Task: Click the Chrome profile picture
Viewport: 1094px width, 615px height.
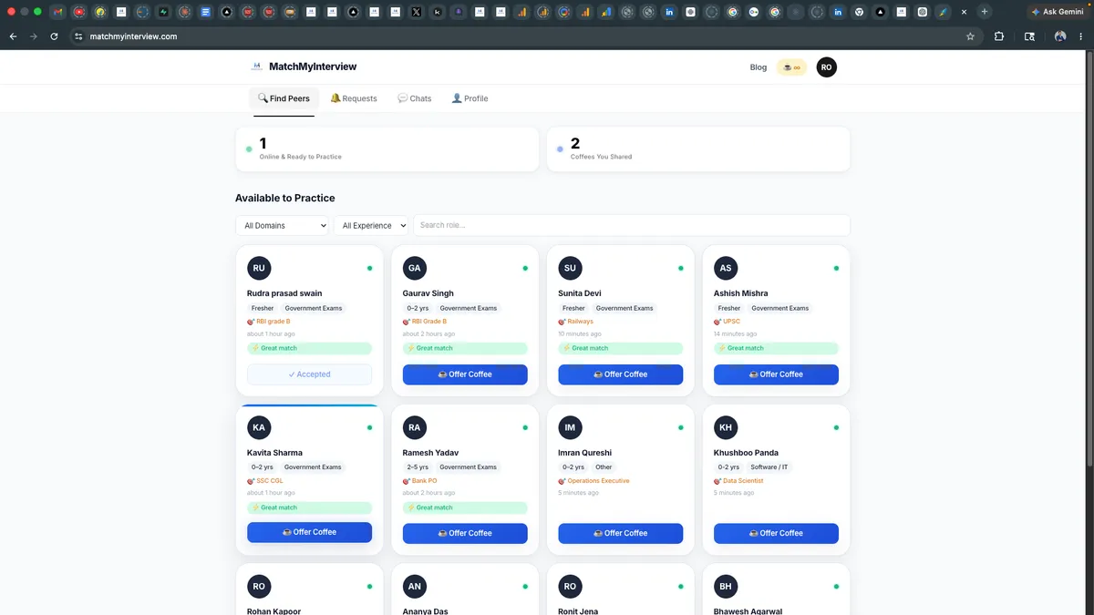Action: tap(1059, 36)
